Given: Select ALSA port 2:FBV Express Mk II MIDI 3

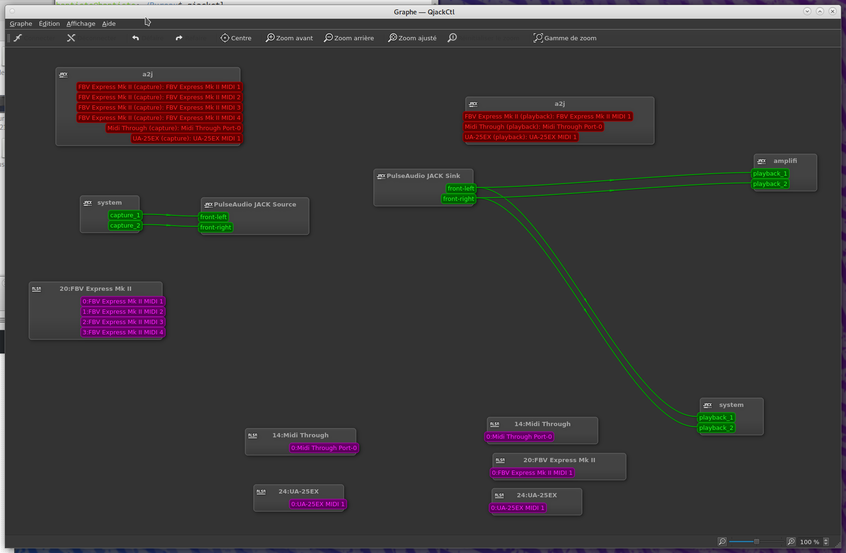Looking at the screenshot, I should click(x=123, y=322).
